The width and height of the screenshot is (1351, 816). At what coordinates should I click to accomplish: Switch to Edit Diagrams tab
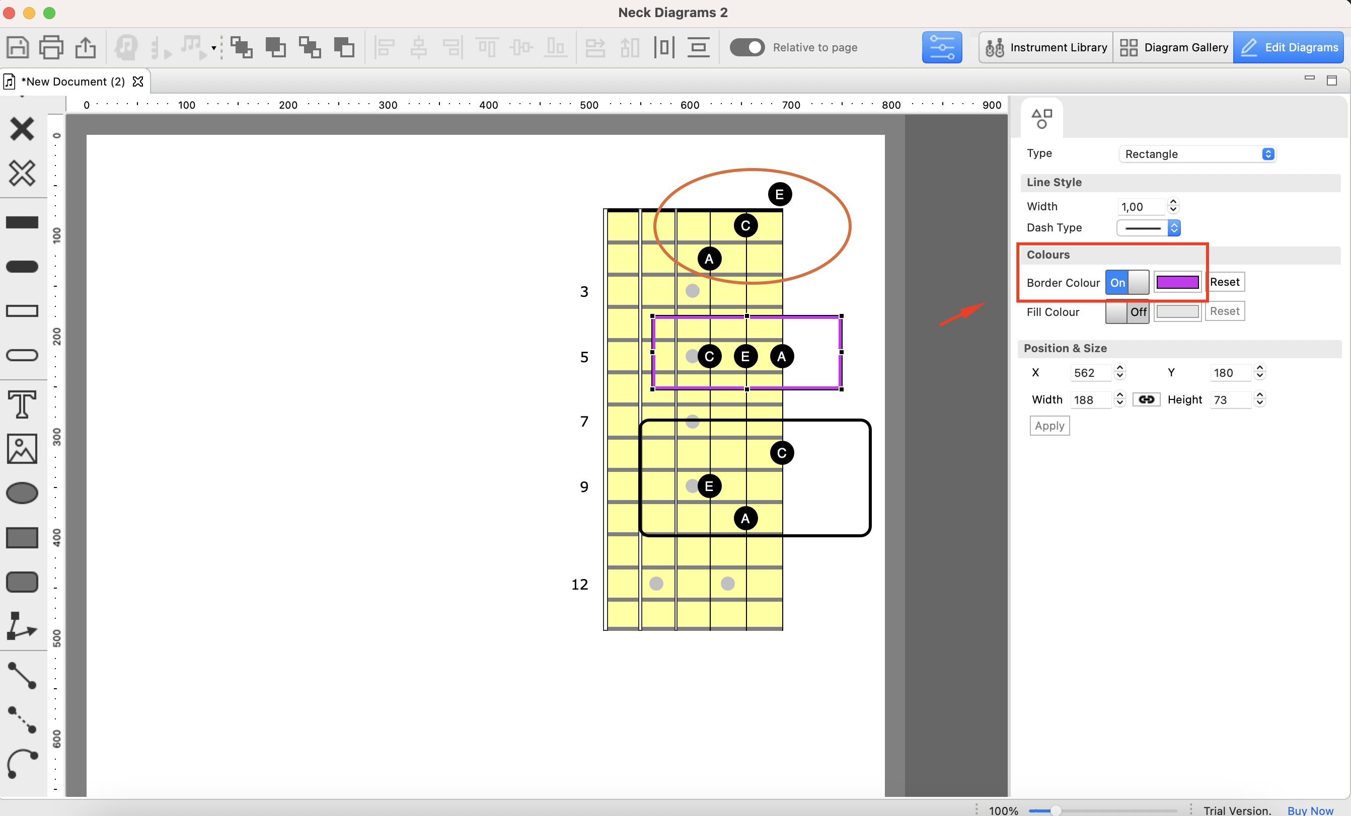coord(1289,48)
